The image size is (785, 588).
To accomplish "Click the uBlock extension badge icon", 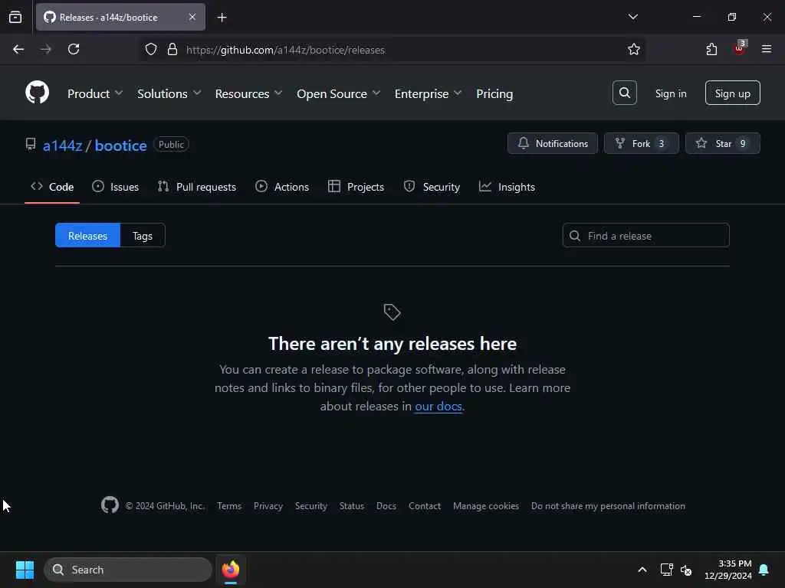I will [740, 48].
